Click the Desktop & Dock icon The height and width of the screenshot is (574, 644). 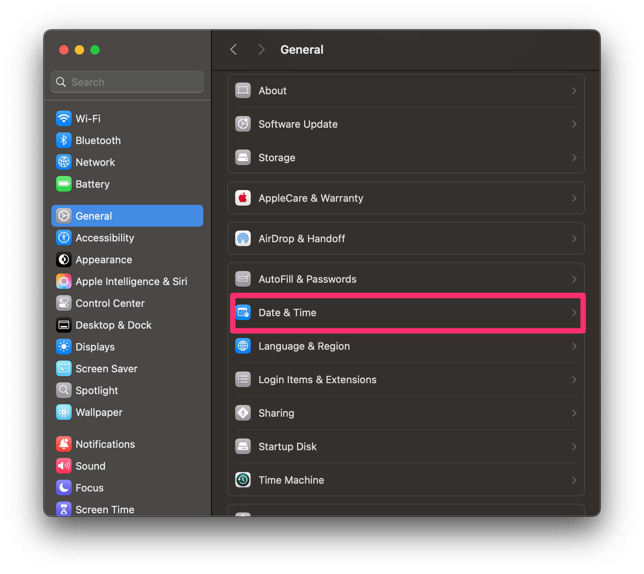tap(64, 325)
